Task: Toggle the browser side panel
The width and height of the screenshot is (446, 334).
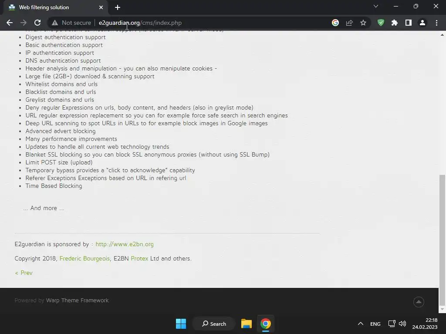Action: (409, 23)
